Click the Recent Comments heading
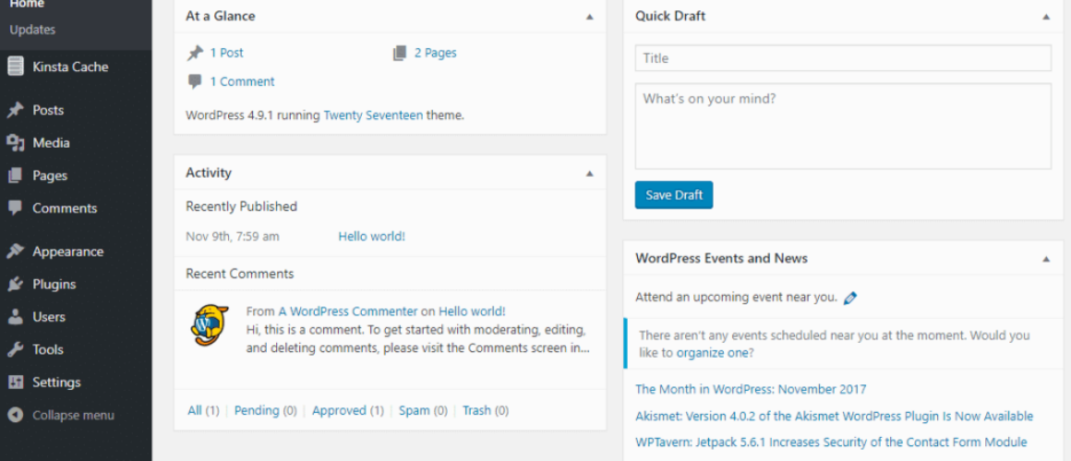The height and width of the screenshot is (461, 1071). pos(240,274)
